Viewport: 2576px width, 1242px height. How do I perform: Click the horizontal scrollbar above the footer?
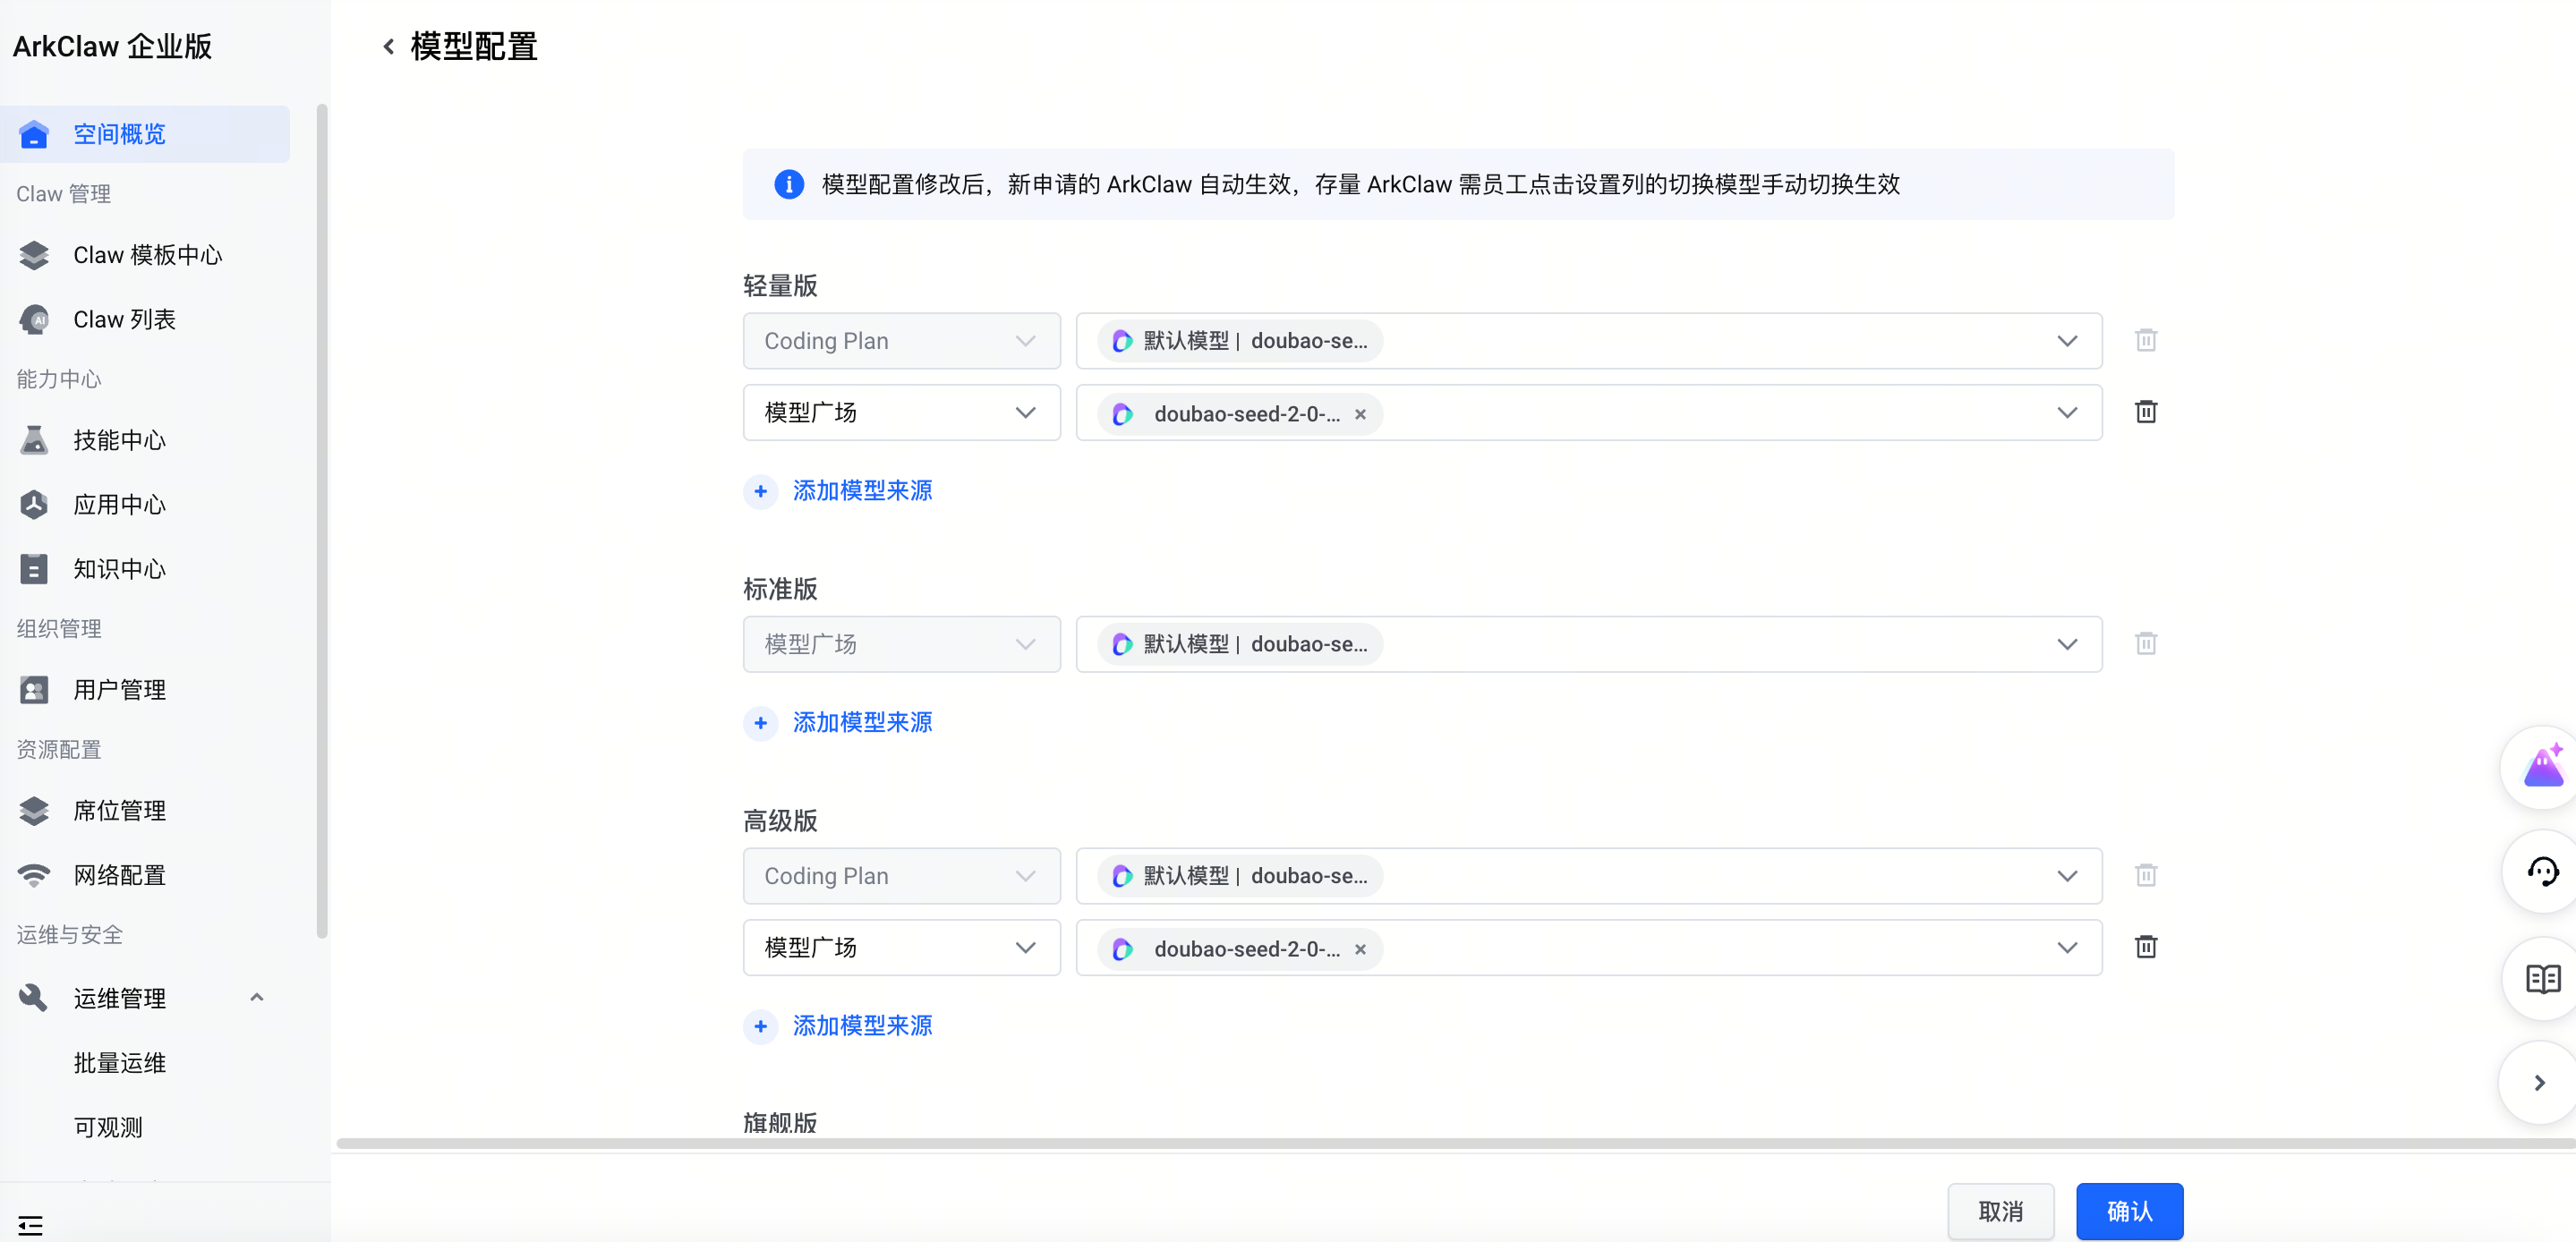point(1455,1143)
